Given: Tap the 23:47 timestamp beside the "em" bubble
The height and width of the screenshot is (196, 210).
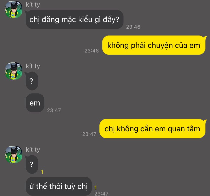Looking at the screenshot, I should (54, 110).
